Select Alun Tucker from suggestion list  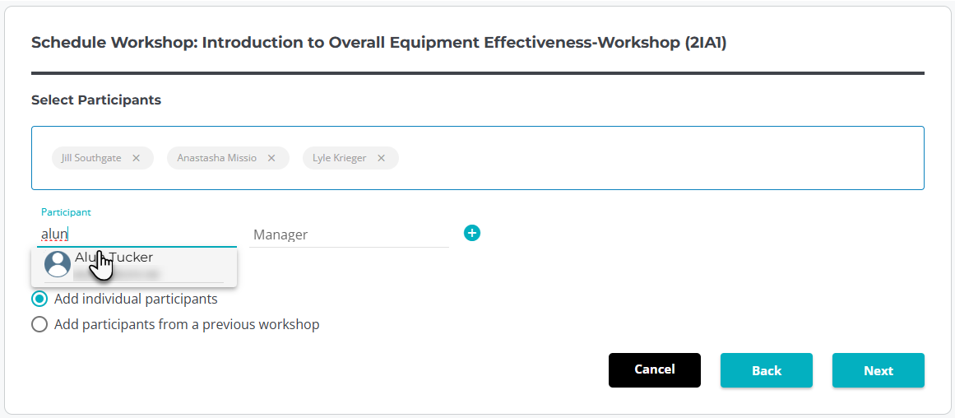click(134, 267)
